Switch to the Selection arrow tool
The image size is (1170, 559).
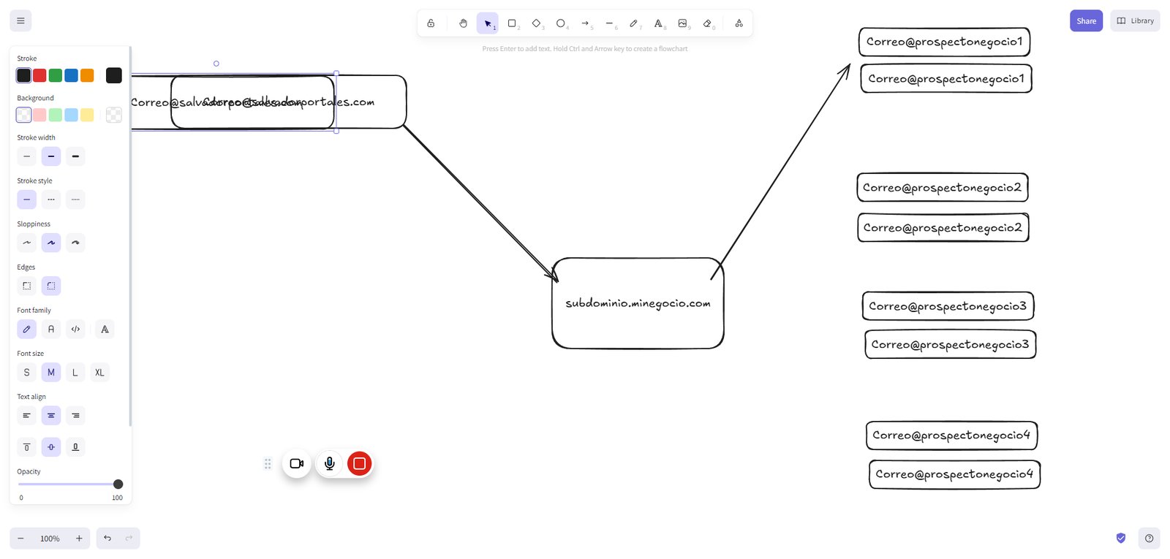click(488, 23)
